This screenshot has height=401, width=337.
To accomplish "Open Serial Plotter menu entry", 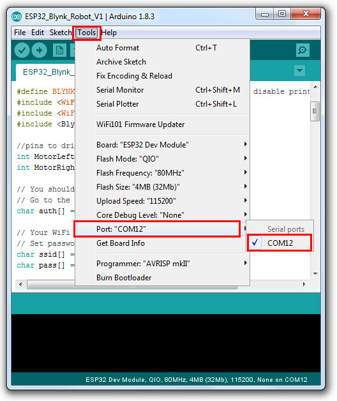I will pyautogui.click(x=162, y=104).
